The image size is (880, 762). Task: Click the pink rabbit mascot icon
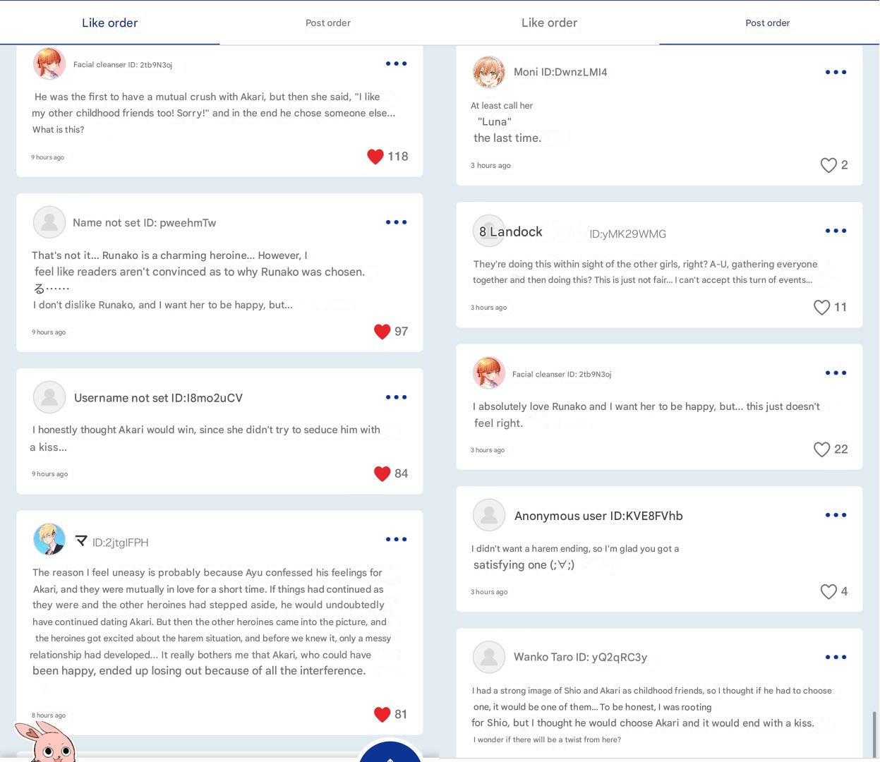pos(45,743)
